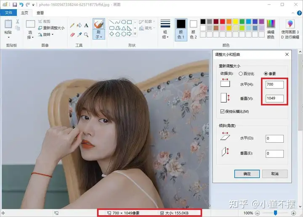
Task: Toggle the maintain aspect ratio checkbox
Action: (222, 112)
